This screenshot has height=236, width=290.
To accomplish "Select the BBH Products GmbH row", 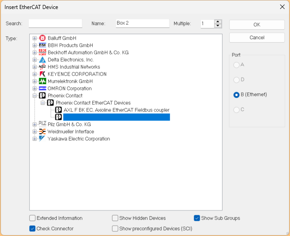I will click(70, 45).
